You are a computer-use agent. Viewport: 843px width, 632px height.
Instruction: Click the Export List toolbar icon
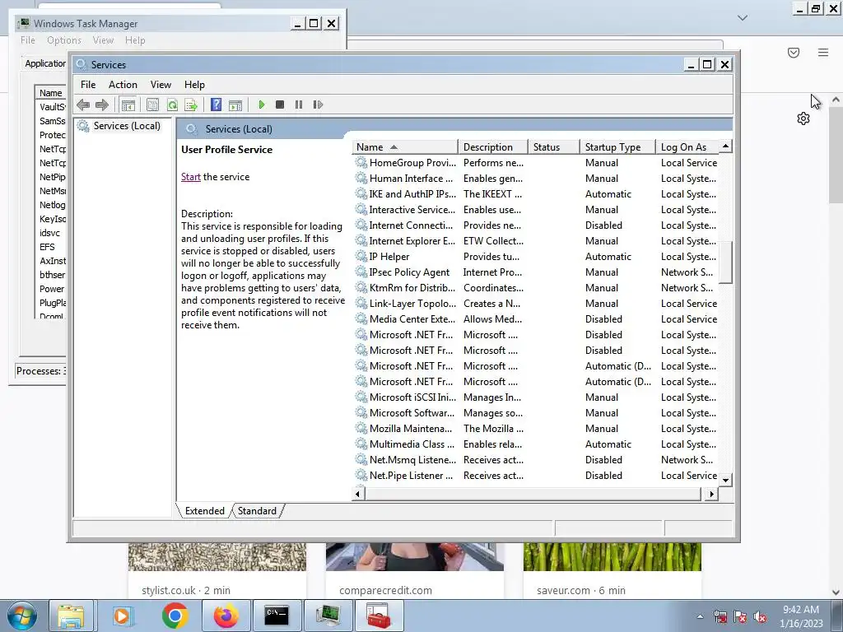coord(191,105)
